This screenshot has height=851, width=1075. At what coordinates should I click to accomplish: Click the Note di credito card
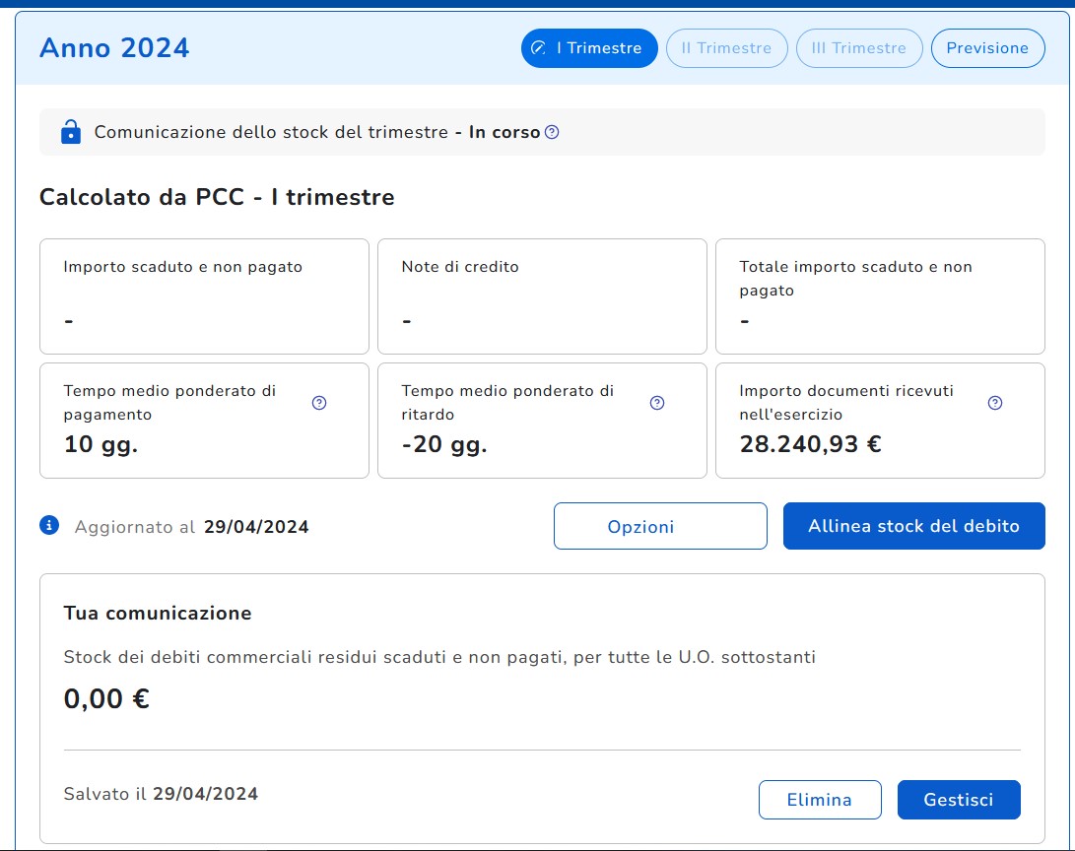542,295
